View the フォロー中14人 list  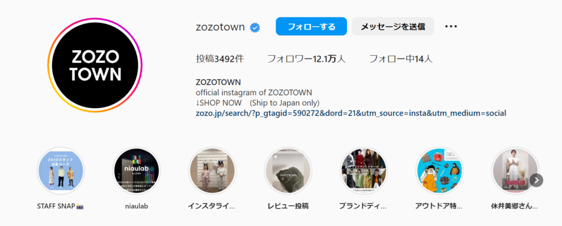(401, 59)
